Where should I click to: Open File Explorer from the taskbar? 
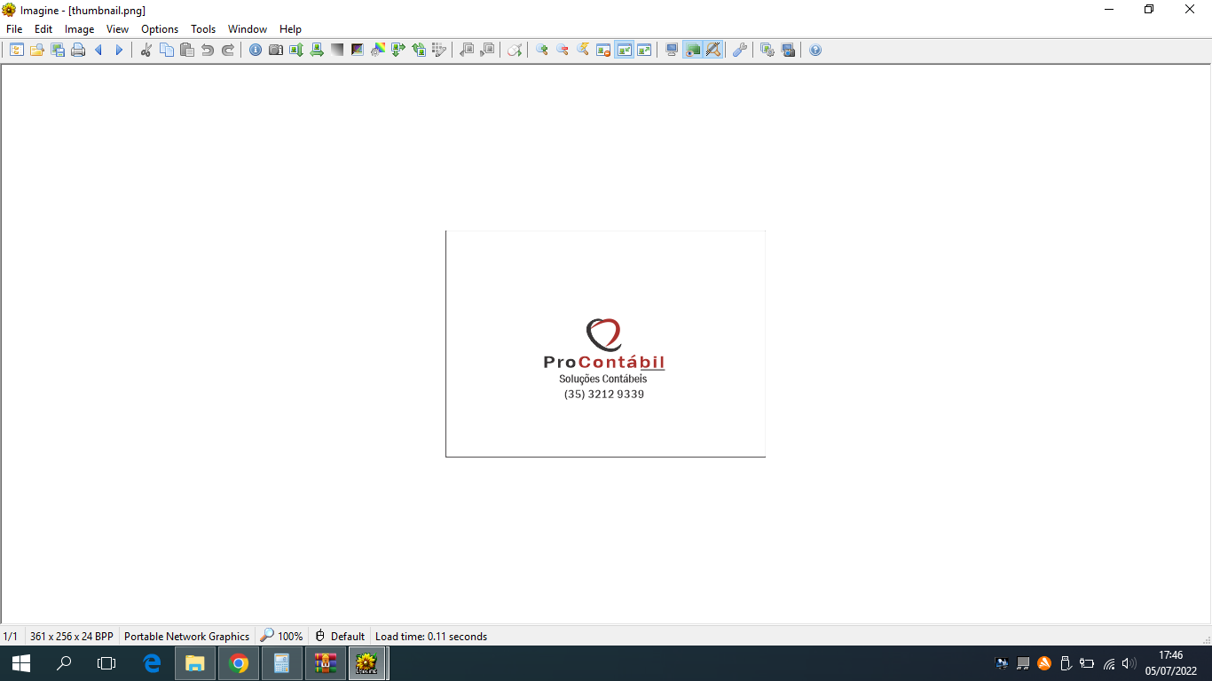click(x=195, y=663)
